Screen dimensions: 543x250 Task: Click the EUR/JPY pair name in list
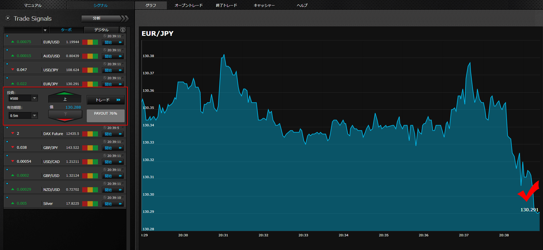pyautogui.click(x=51, y=84)
